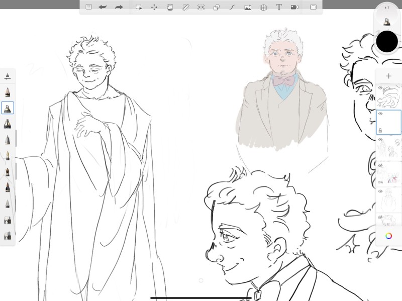Select the suited-figure layer thumbnail
Image resolution: width=402 pixels, height=301 pixels.
point(388,199)
